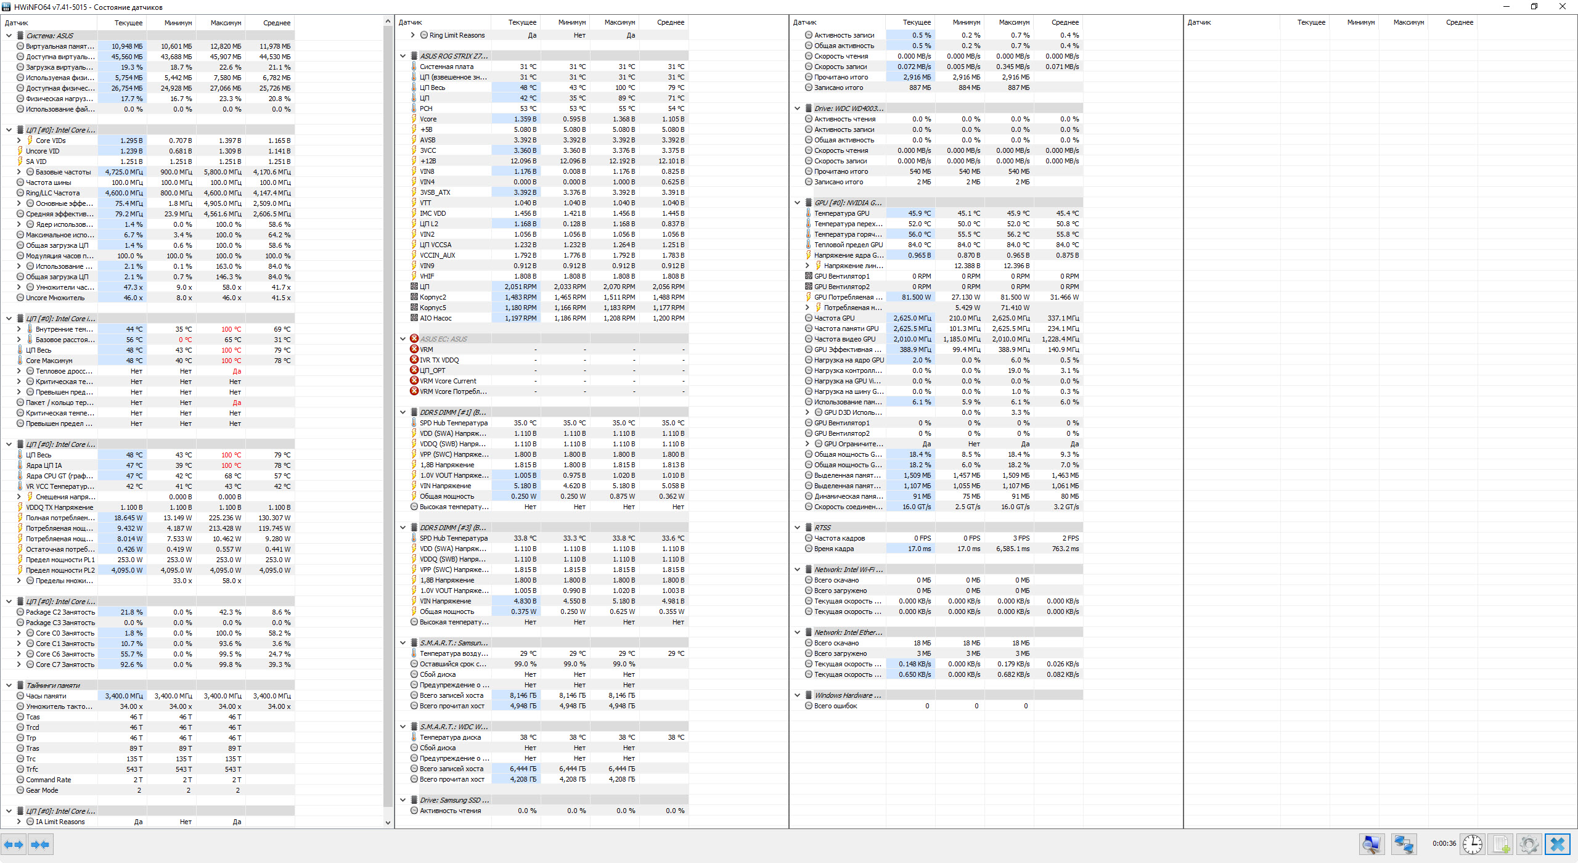Collapse the Система: ASUS sensor group
1578x863 pixels.
click(9, 36)
